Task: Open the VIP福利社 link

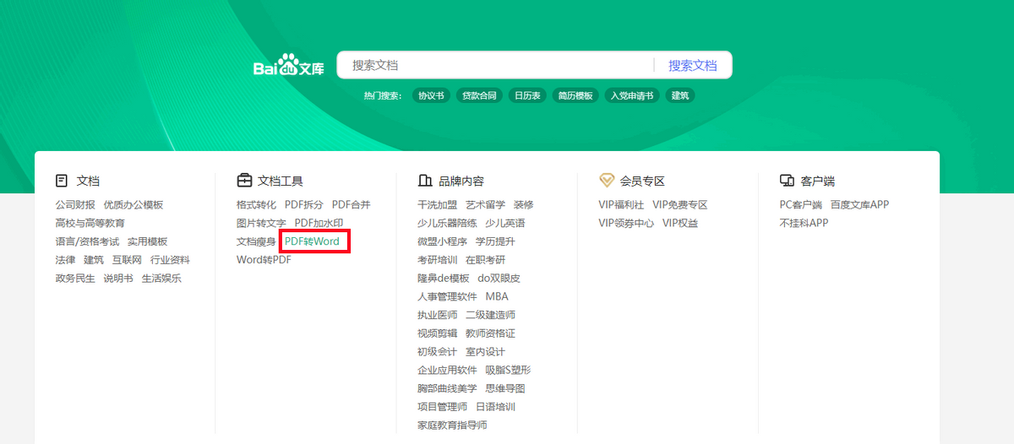Action: coord(621,204)
